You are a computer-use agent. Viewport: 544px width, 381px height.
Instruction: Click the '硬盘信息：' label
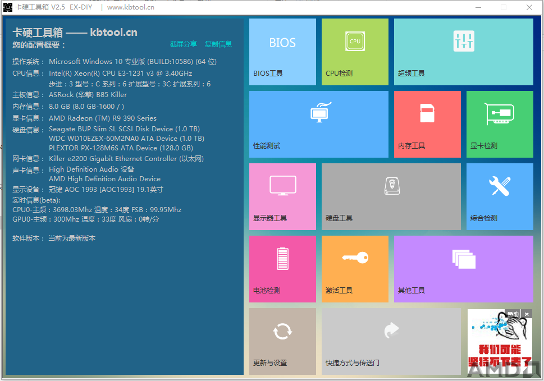pyautogui.click(x=29, y=130)
